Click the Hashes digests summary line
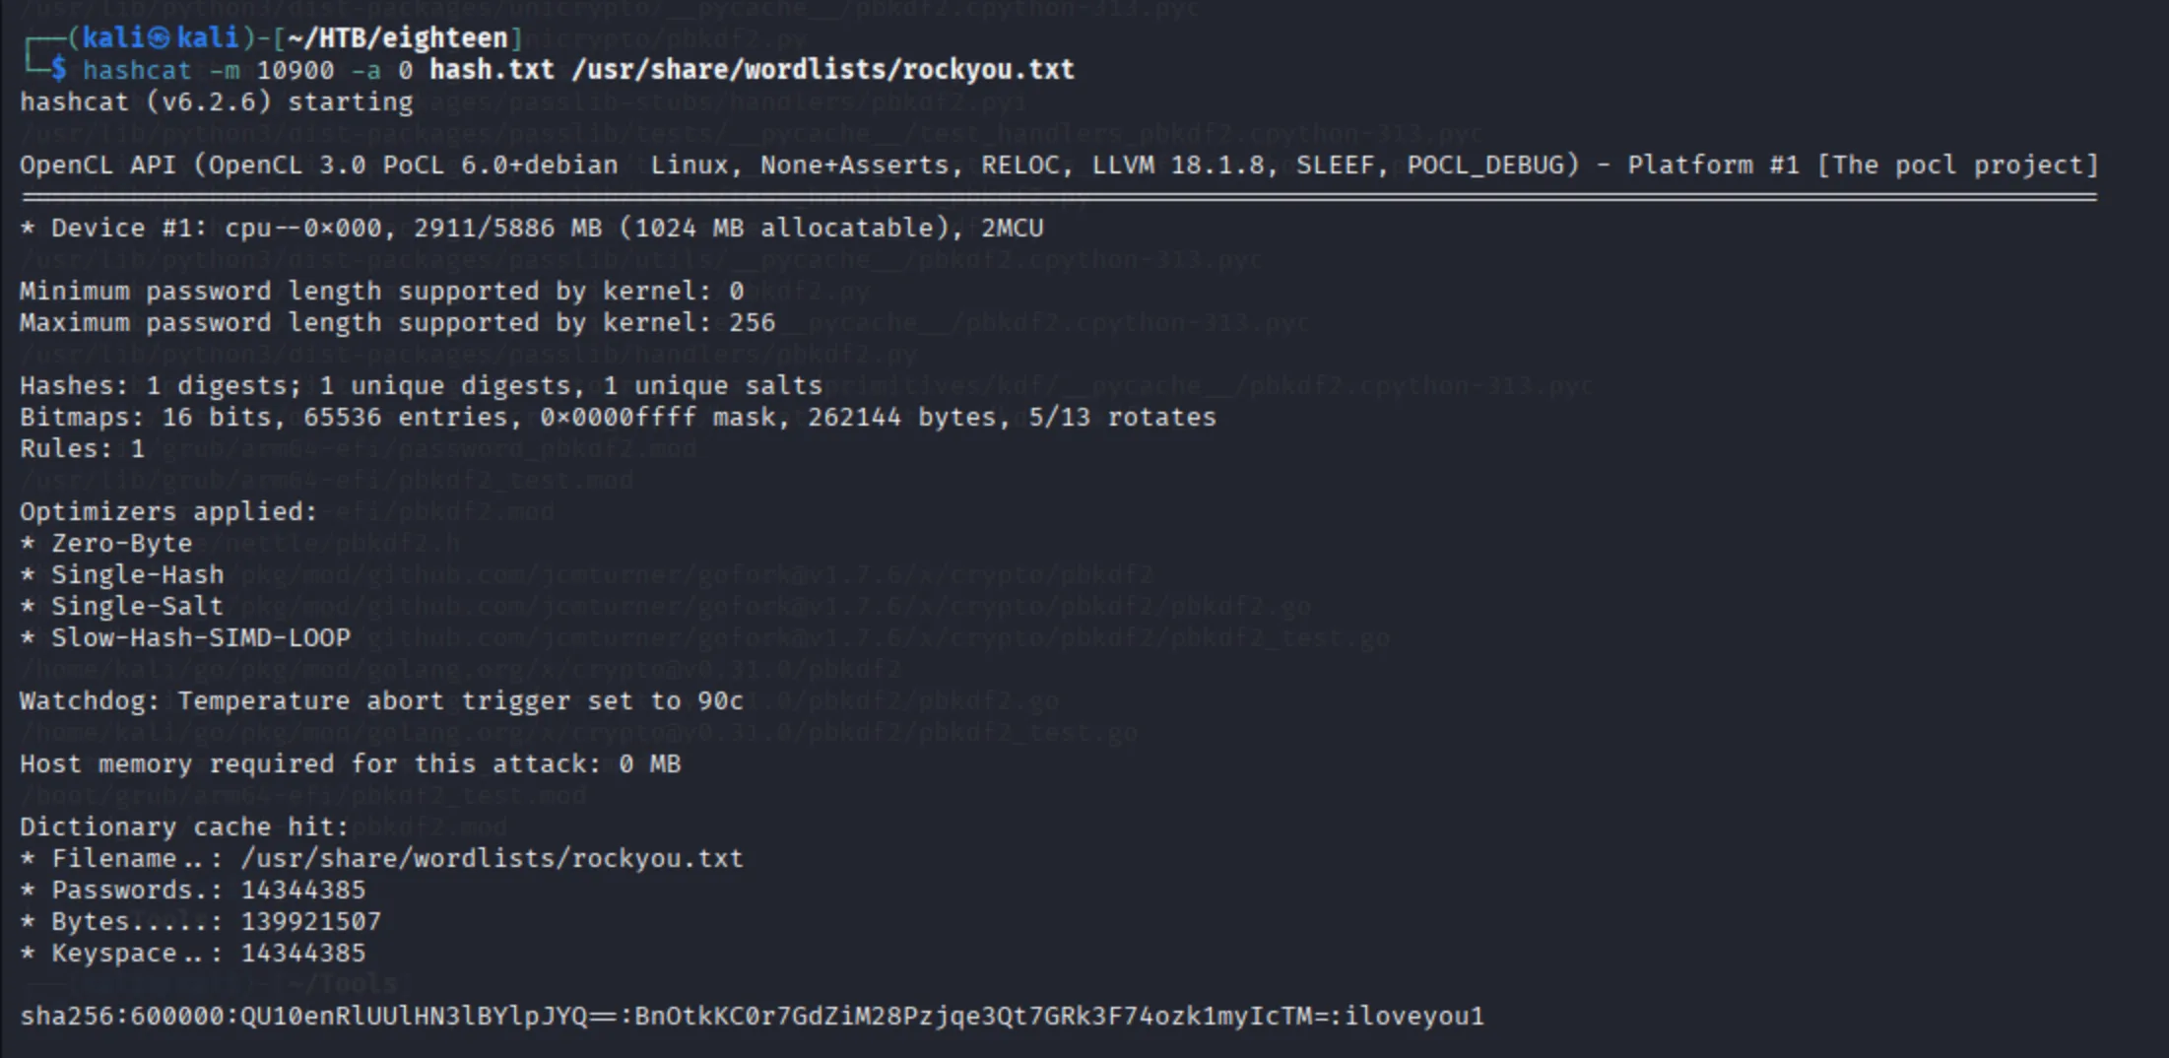Image resolution: width=2169 pixels, height=1058 pixels. [421, 386]
